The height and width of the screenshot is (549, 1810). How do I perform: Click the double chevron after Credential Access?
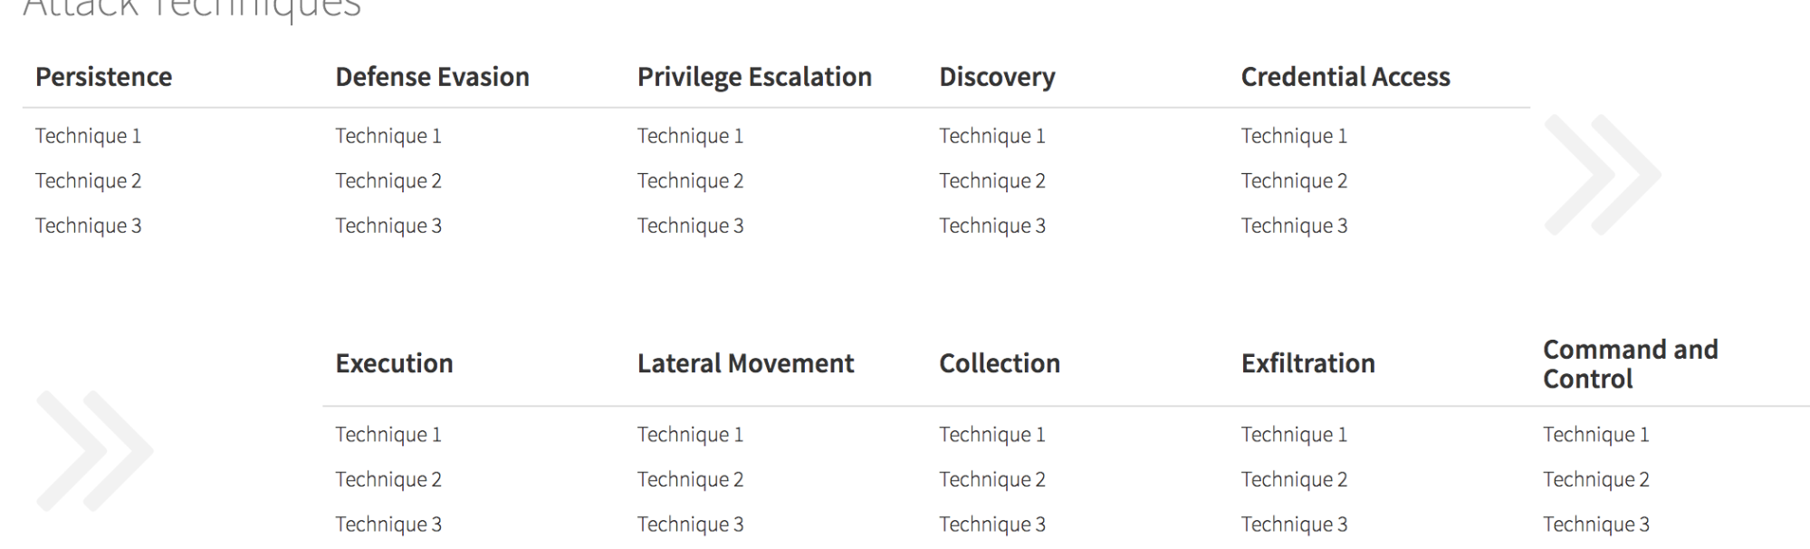tap(1602, 174)
